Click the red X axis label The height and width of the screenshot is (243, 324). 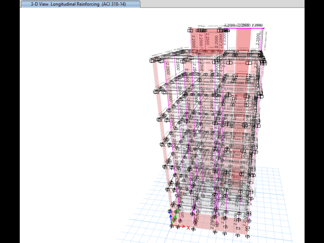[188, 228]
